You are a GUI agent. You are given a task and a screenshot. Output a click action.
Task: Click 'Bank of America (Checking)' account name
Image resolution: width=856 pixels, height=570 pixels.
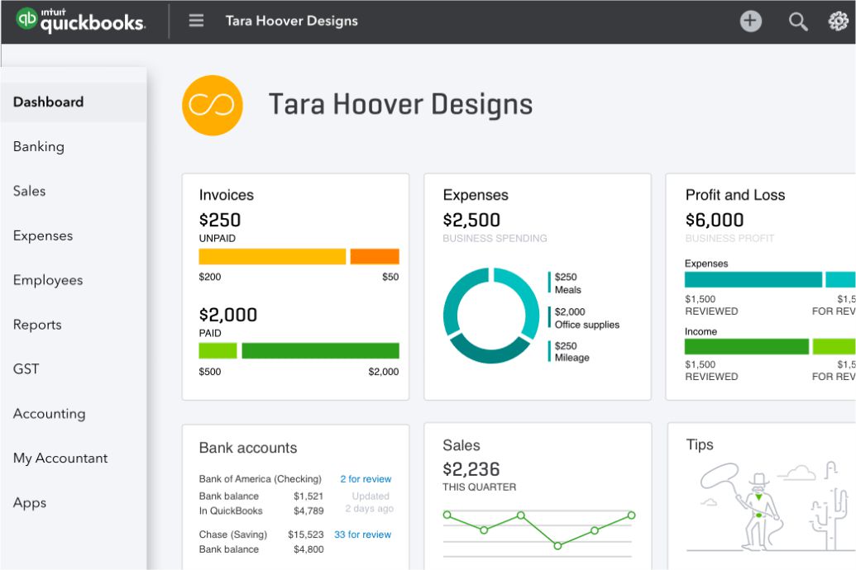(261, 479)
